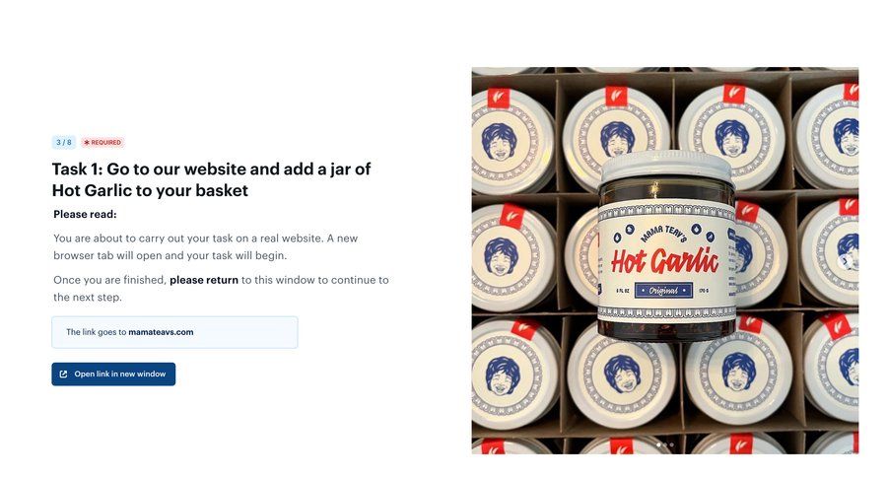Click the blue 'Original' banner on the jar label

[x=663, y=291]
